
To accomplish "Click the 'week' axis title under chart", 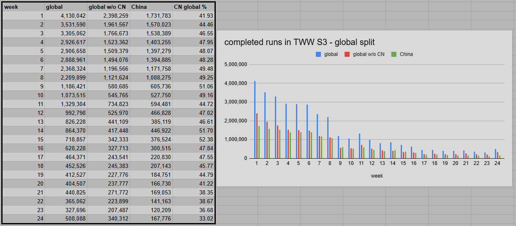I will (x=377, y=176).
